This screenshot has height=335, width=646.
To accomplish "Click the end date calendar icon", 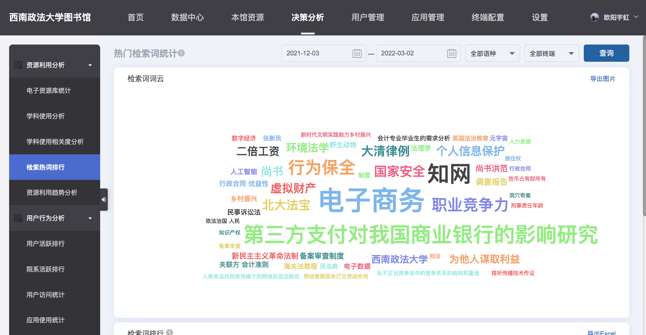I will (x=451, y=53).
